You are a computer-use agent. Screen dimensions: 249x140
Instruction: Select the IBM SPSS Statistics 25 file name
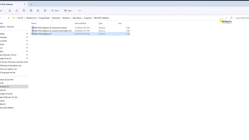pyautogui.click(x=43, y=34)
